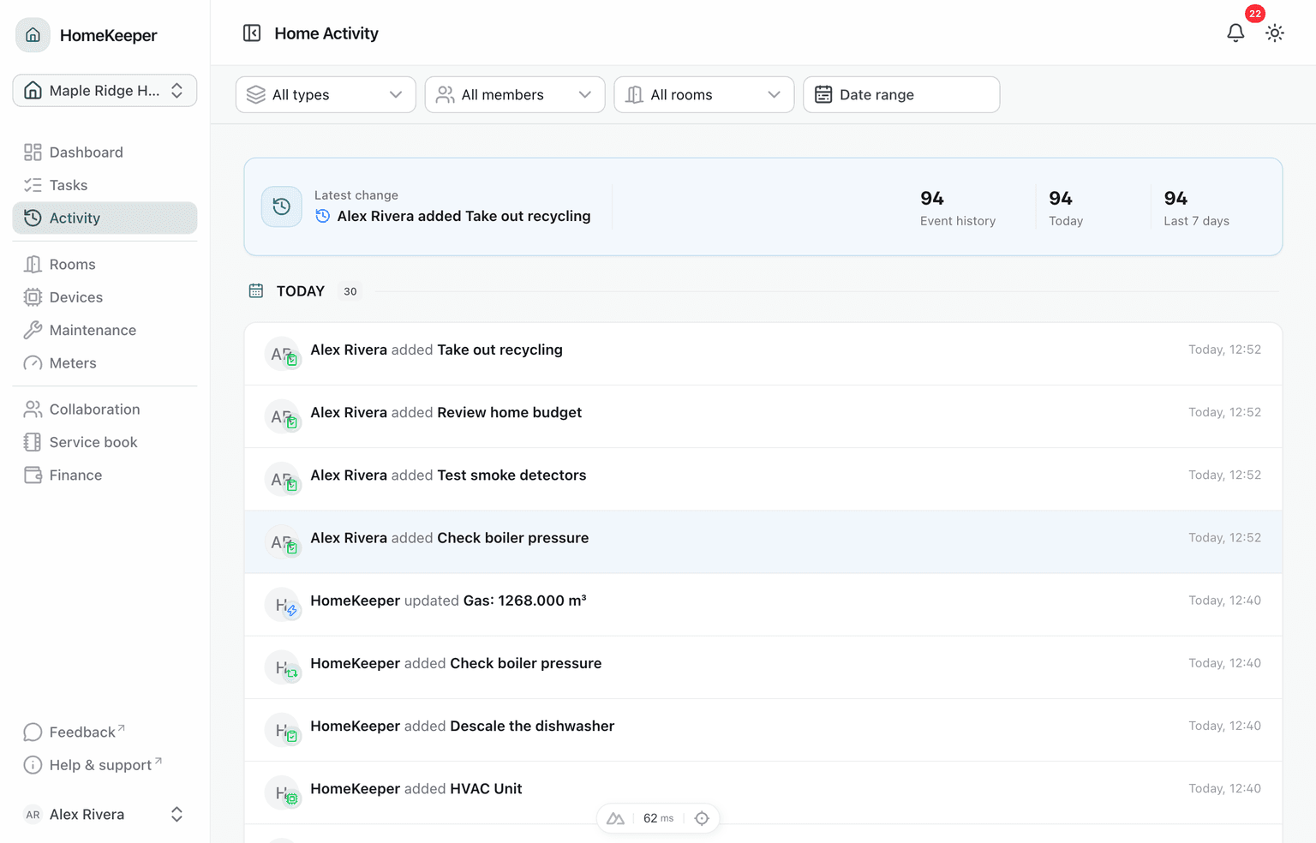The width and height of the screenshot is (1316, 843).
Task: Click the HomeKeeper home logo icon
Action: pos(33,35)
